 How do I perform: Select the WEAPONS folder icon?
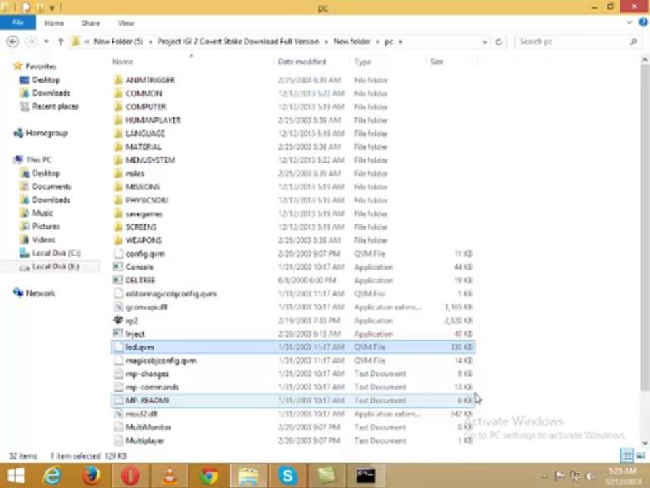tap(118, 240)
